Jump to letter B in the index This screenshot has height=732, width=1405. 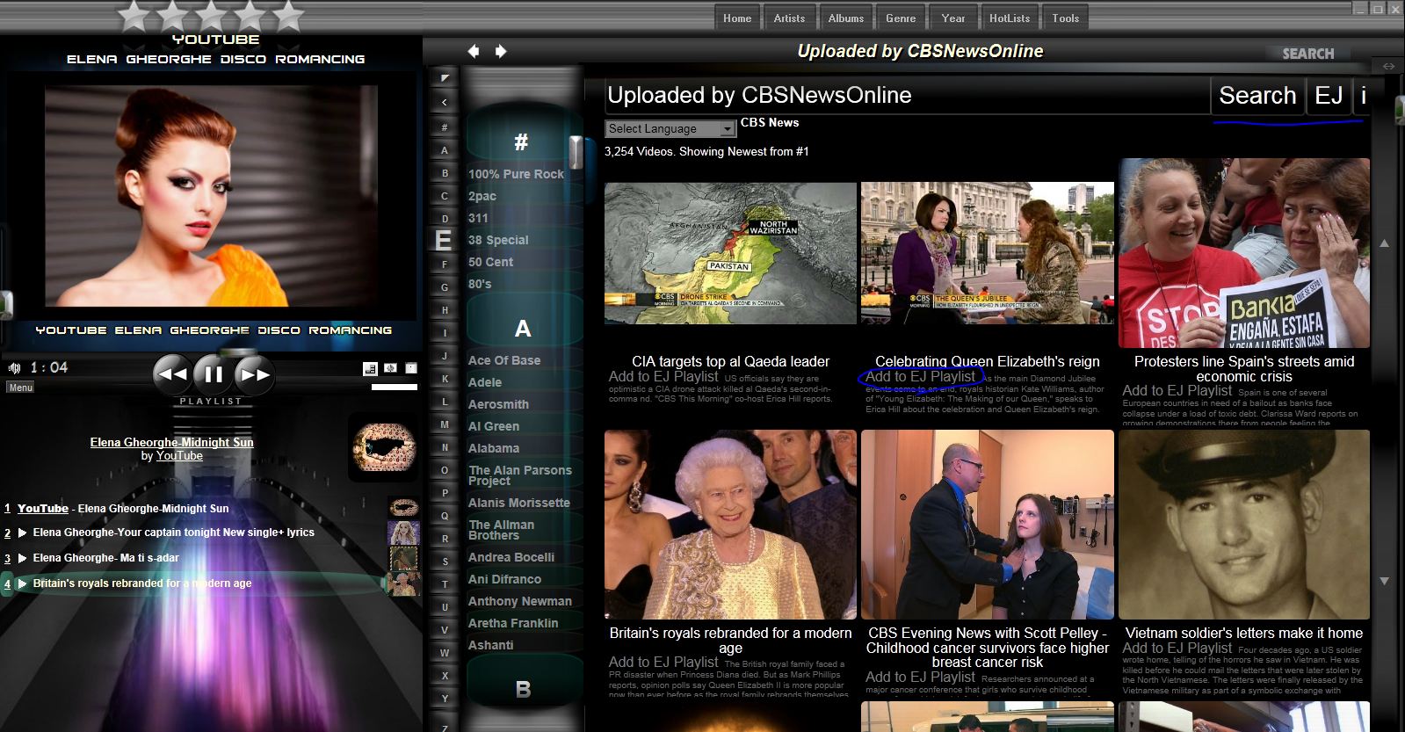coord(445,173)
